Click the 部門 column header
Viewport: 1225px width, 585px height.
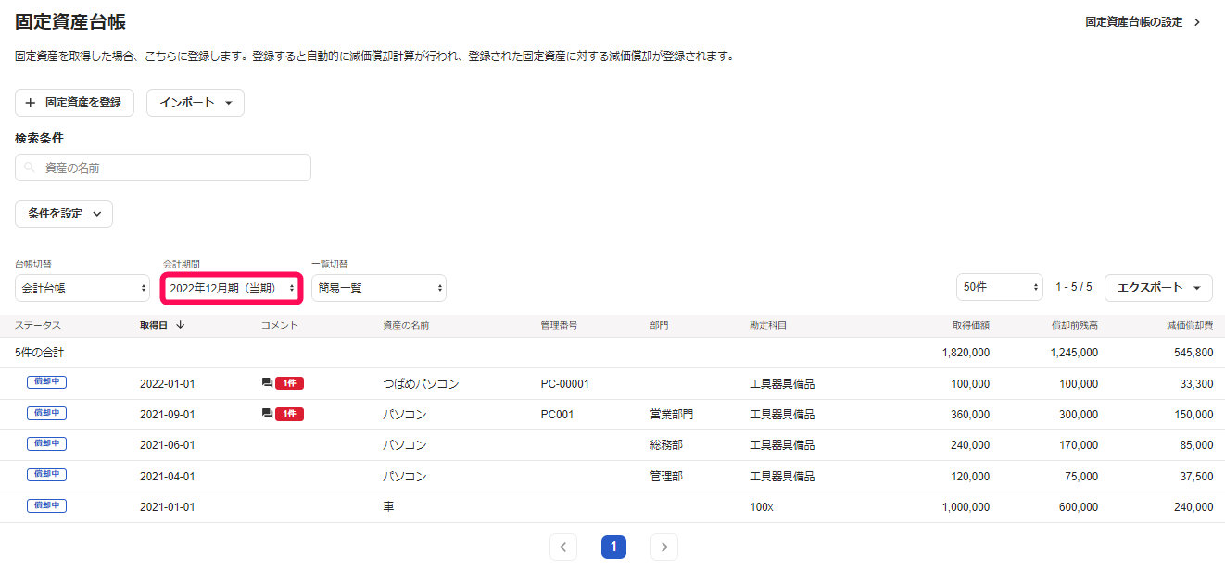(660, 325)
